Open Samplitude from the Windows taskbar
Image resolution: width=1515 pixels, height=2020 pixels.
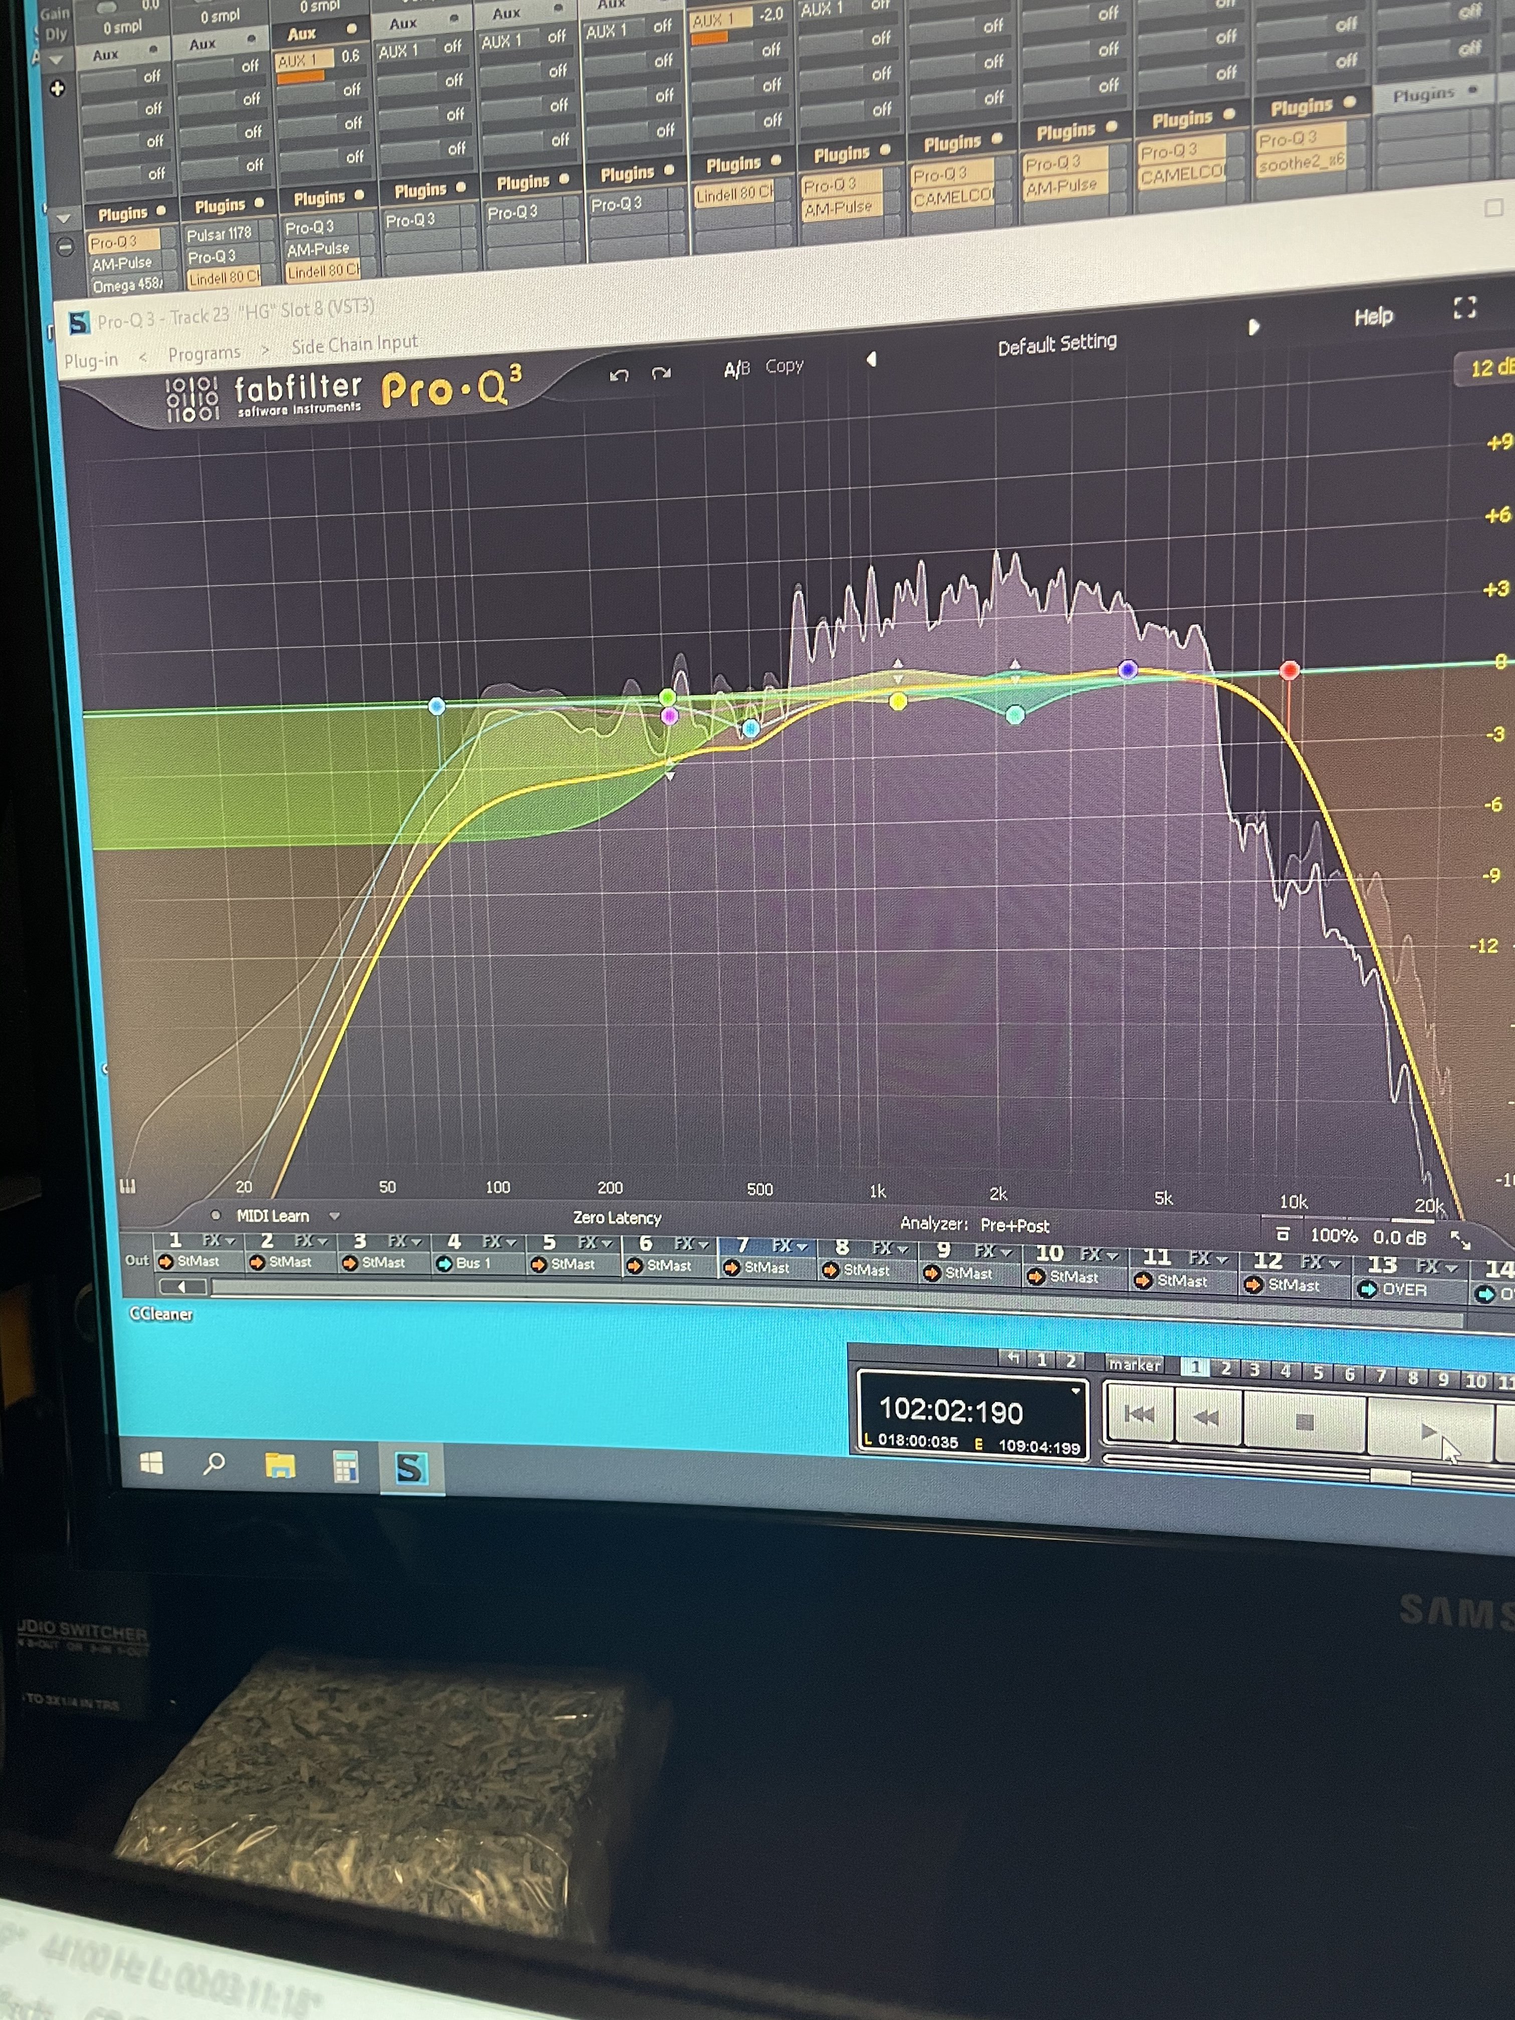pos(411,1468)
